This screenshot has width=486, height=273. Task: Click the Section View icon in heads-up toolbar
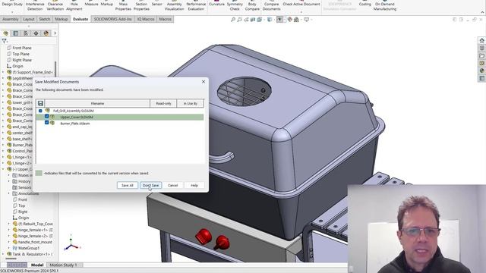pos(253,20)
